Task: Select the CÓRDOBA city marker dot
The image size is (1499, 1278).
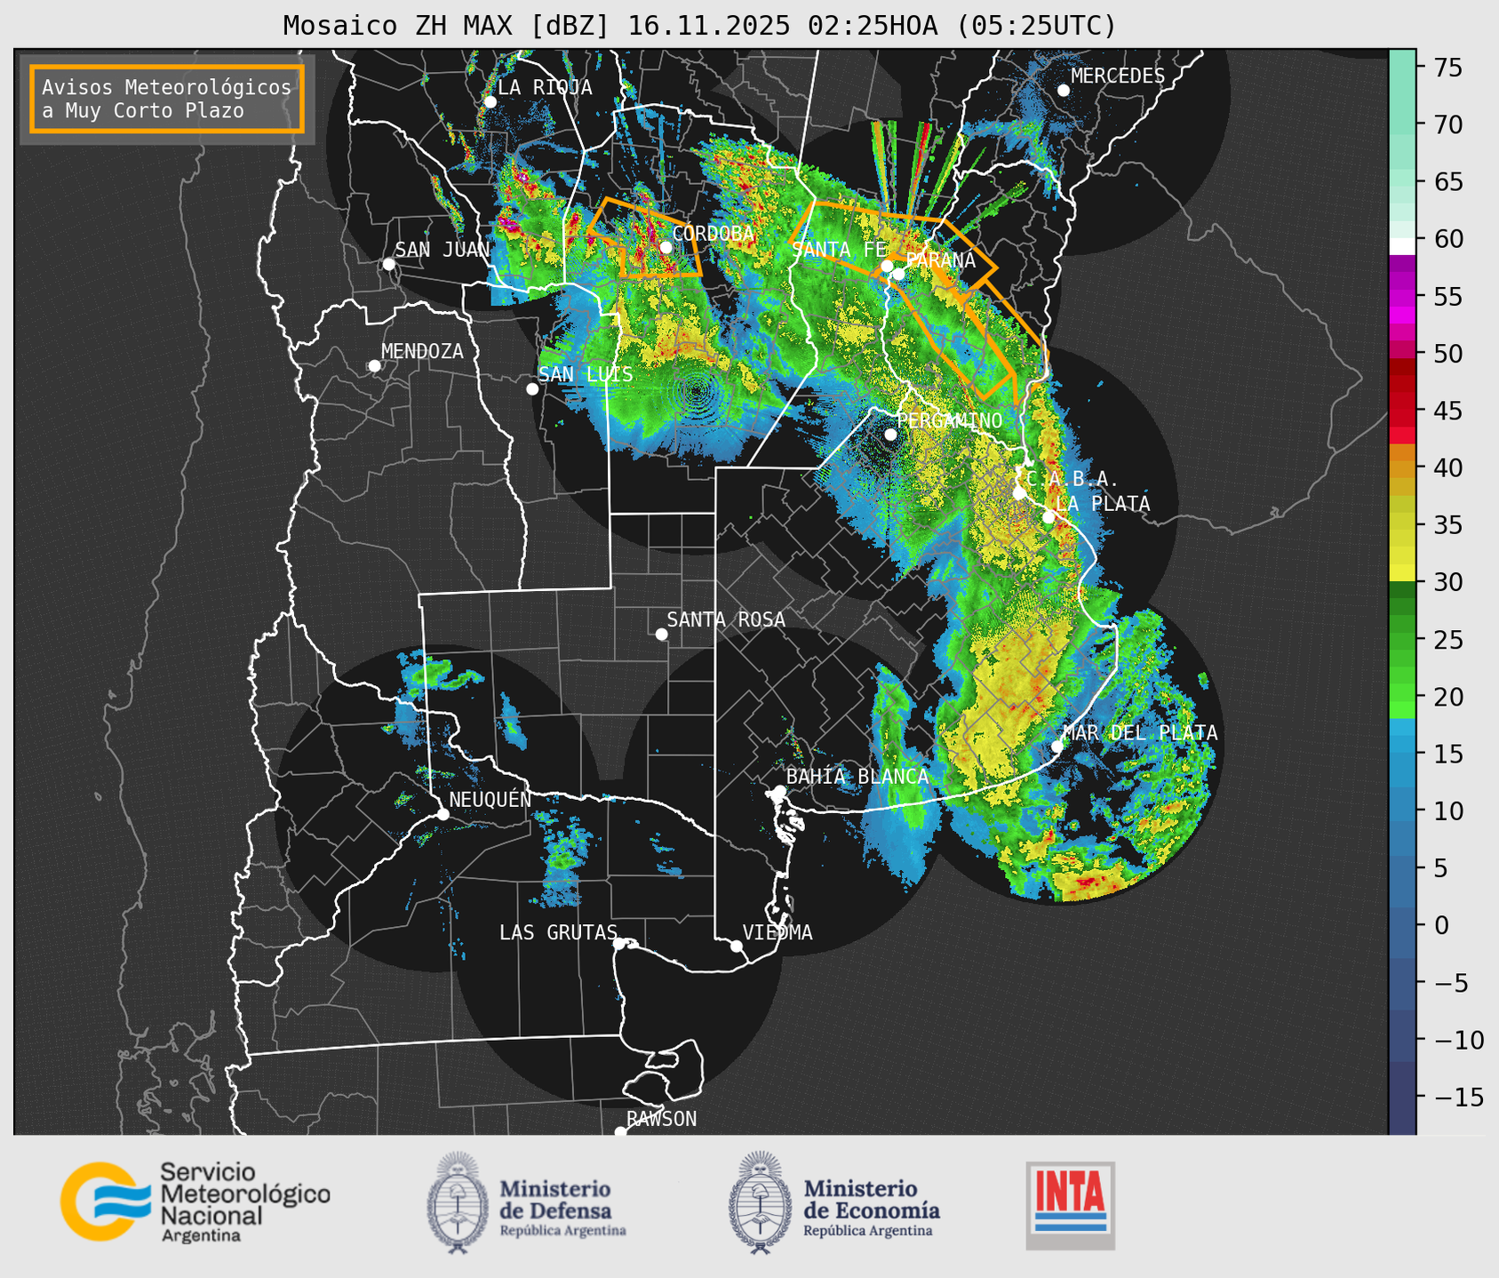Action: (x=666, y=247)
